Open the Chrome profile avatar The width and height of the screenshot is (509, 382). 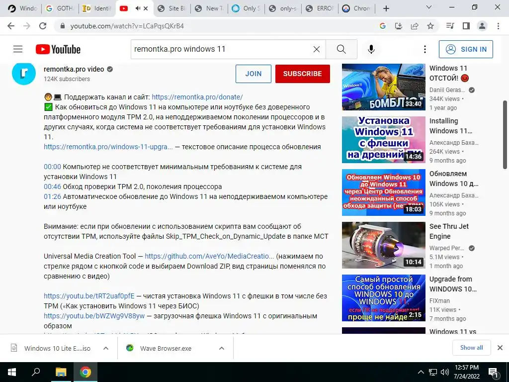click(x=482, y=26)
